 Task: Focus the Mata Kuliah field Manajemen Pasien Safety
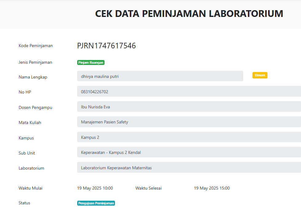(189, 122)
